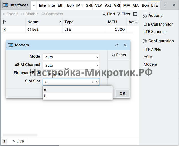The image size is (179, 146).
Task: Click the Type column header
Action: [84, 22]
